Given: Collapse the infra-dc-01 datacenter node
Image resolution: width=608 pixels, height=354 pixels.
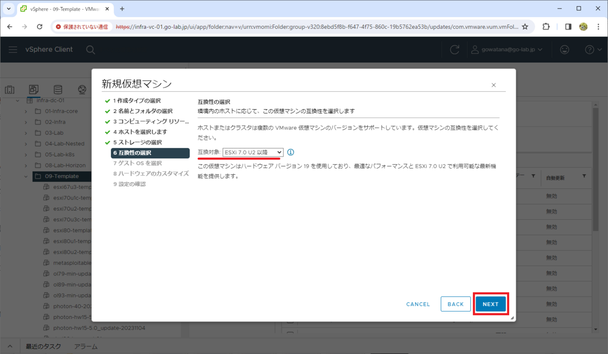Looking at the screenshot, I should click(x=17, y=100).
